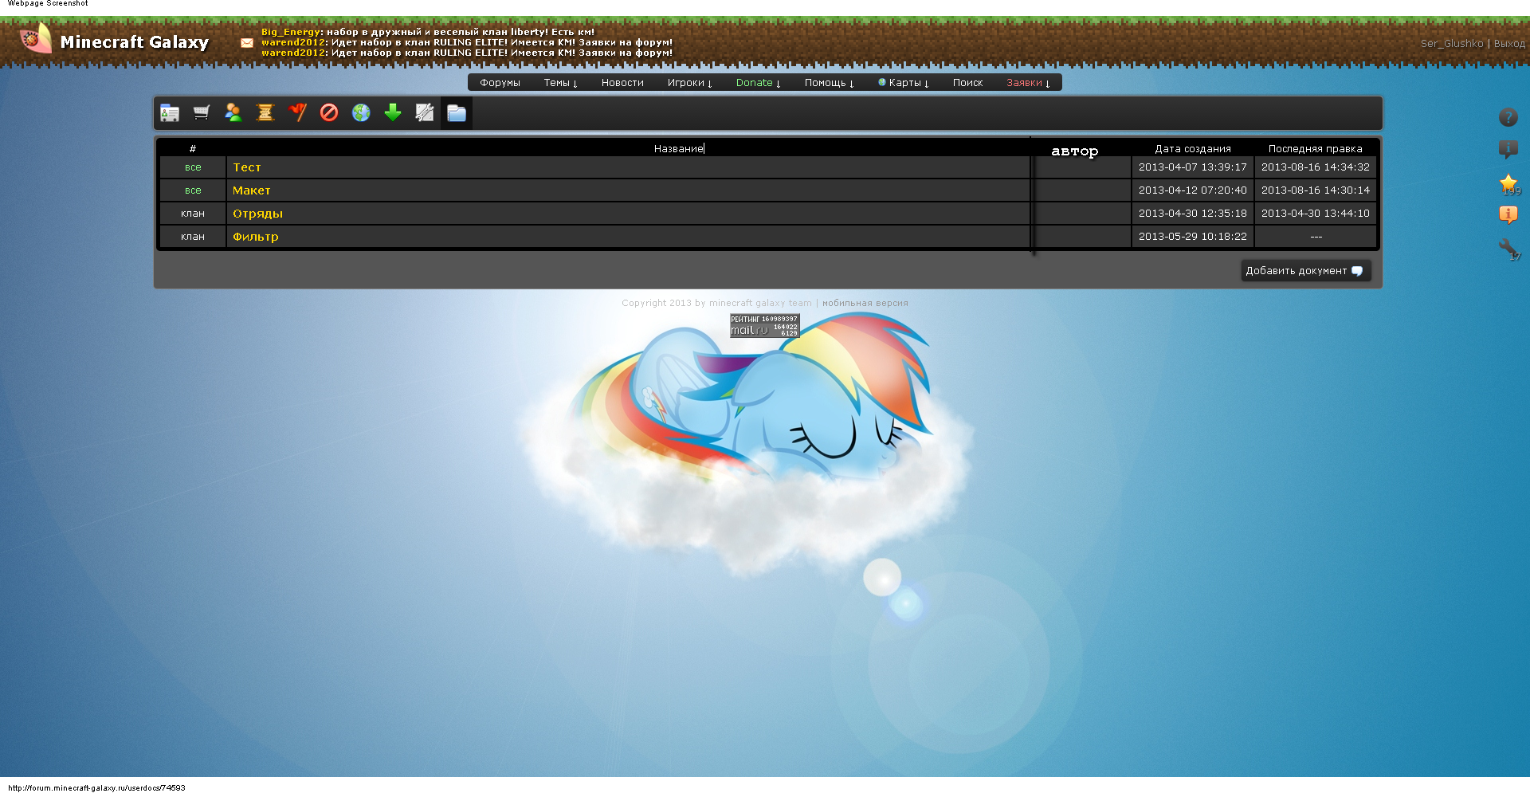Click the все cell in Тест row
Screen dimensions: 1530x793
click(x=193, y=167)
